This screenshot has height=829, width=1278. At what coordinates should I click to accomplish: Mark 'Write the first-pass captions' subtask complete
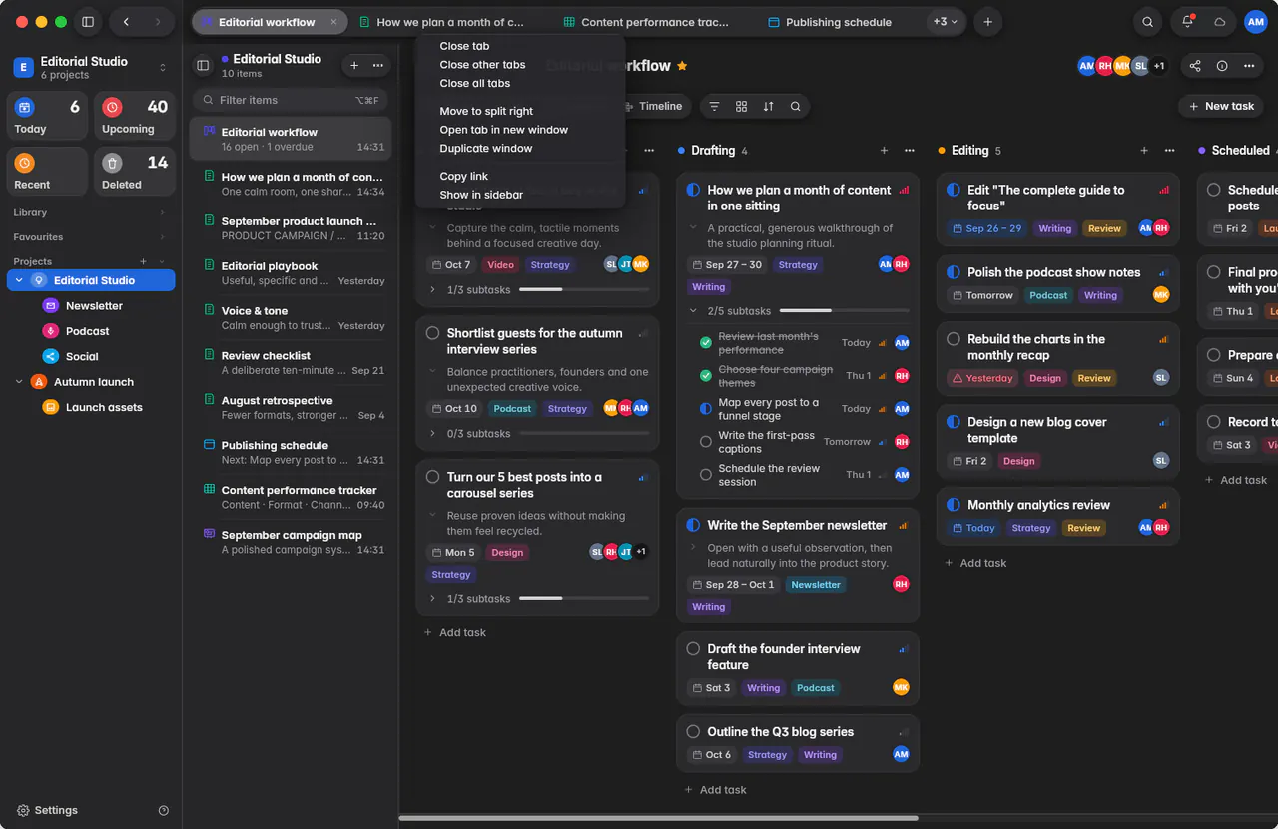[x=706, y=442]
